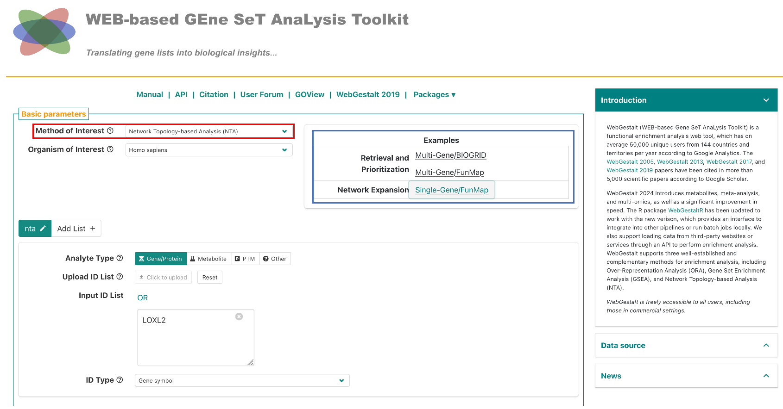
Task: Select the nta list tab
Action: point(35,229)
